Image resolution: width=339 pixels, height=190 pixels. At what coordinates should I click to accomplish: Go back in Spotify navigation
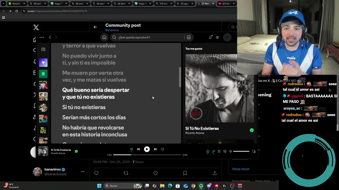pos(50,37)
